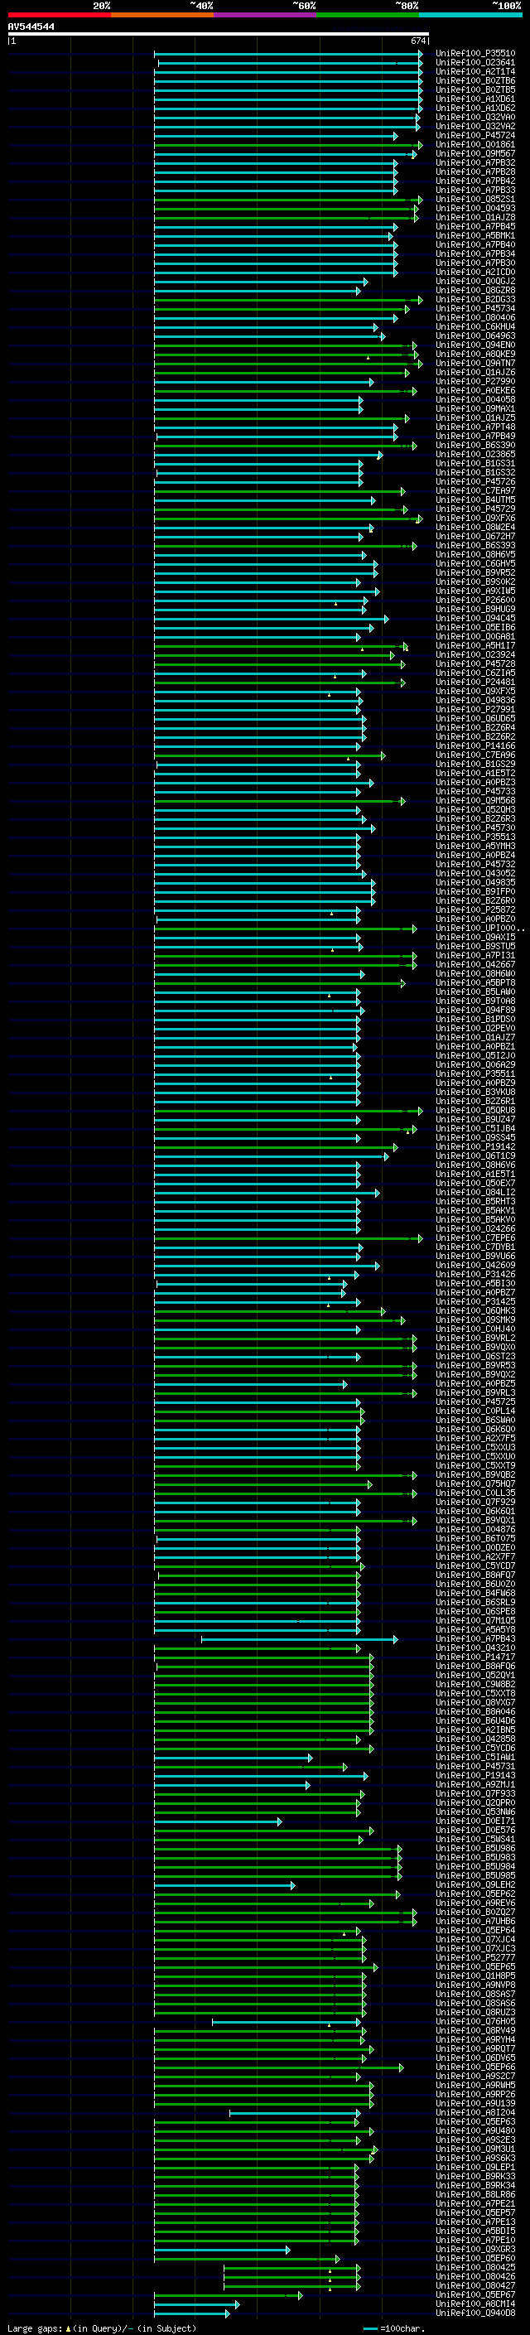Screen dimensions: 530x2335
Task: Click the green alignment bar for UniRef100_C7EPE6
Action: coord(288,1238)
